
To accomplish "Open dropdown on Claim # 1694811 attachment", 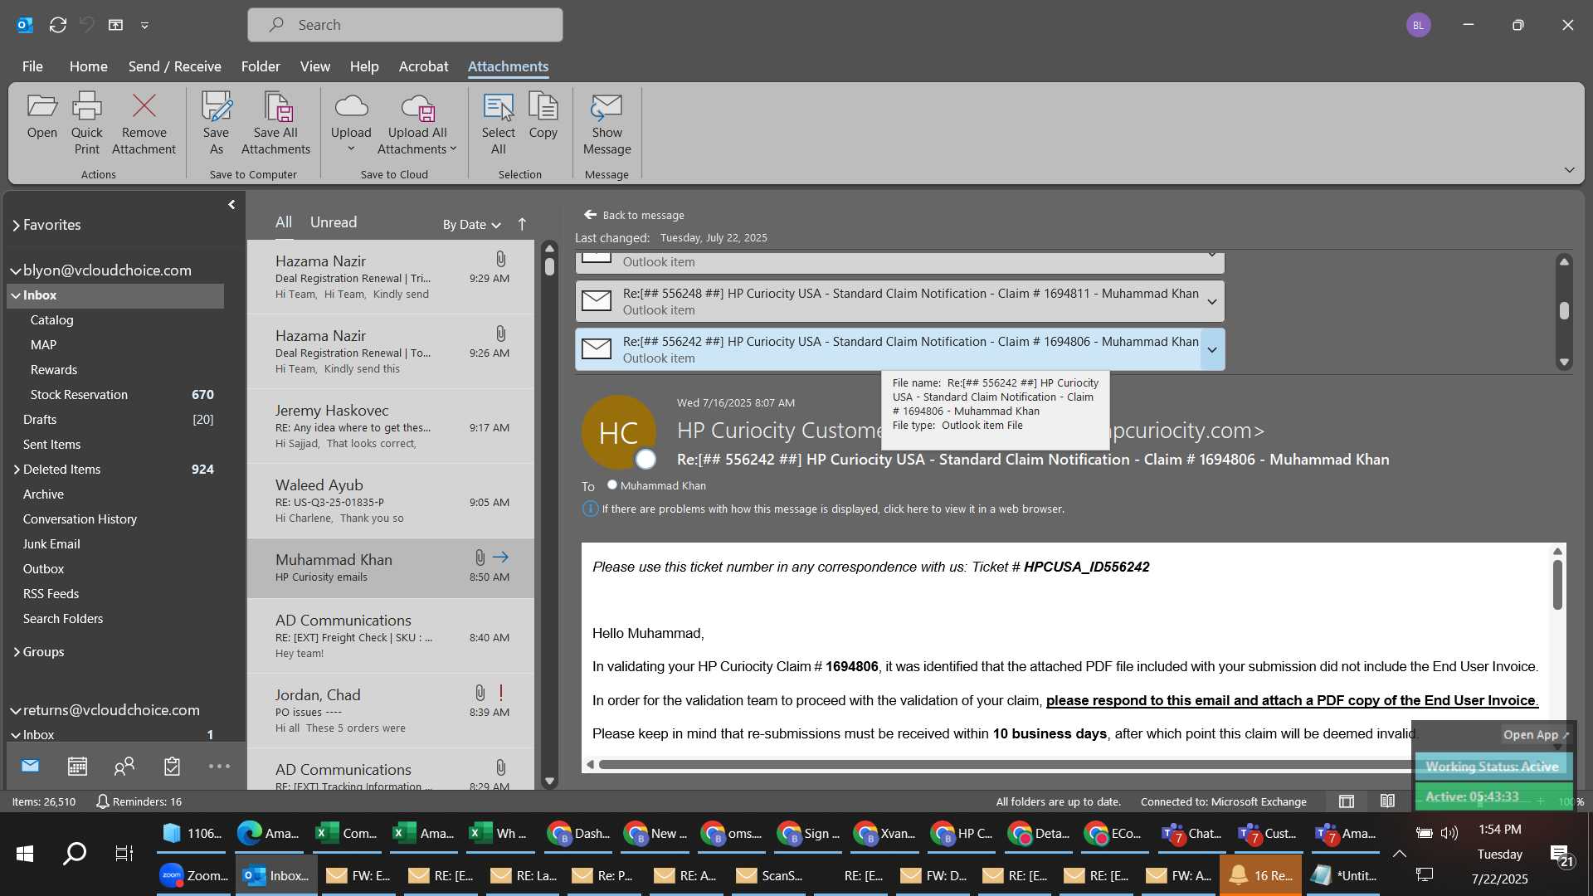I will 1212,302.
